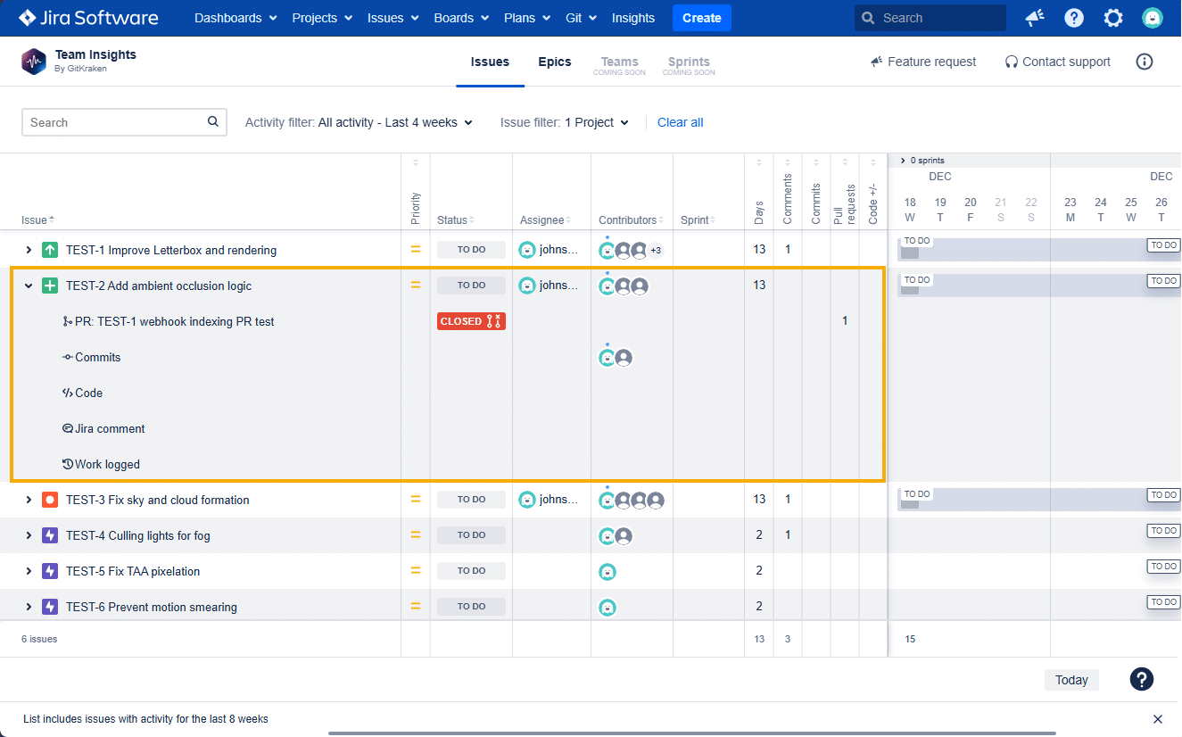The image size is (1182, 737).
Task: Sort by the Status column header
Action: click(455, 219)
